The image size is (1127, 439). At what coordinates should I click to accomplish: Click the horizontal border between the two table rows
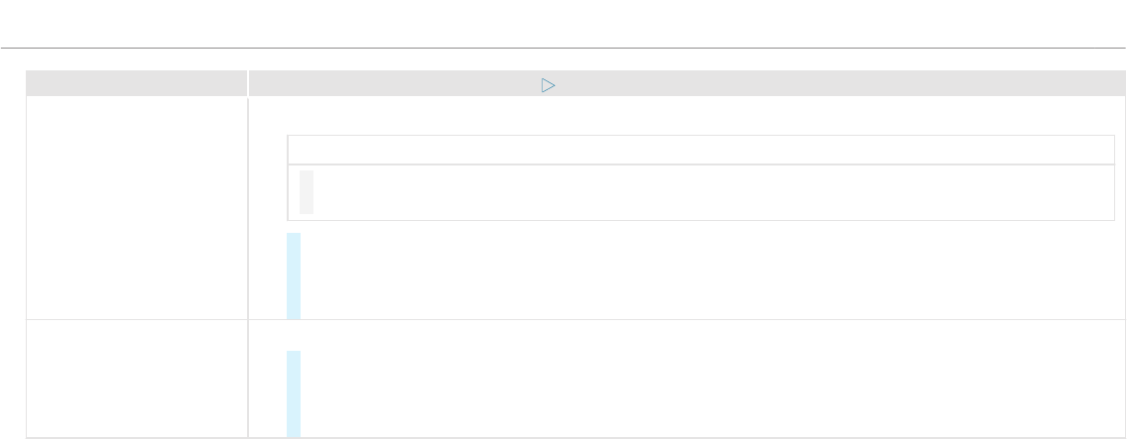coord(575,319)
